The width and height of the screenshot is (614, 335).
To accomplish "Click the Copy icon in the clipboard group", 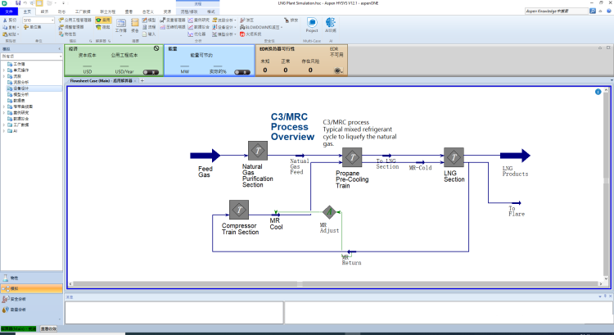I will pyautogui.click(x=5, y=27).
